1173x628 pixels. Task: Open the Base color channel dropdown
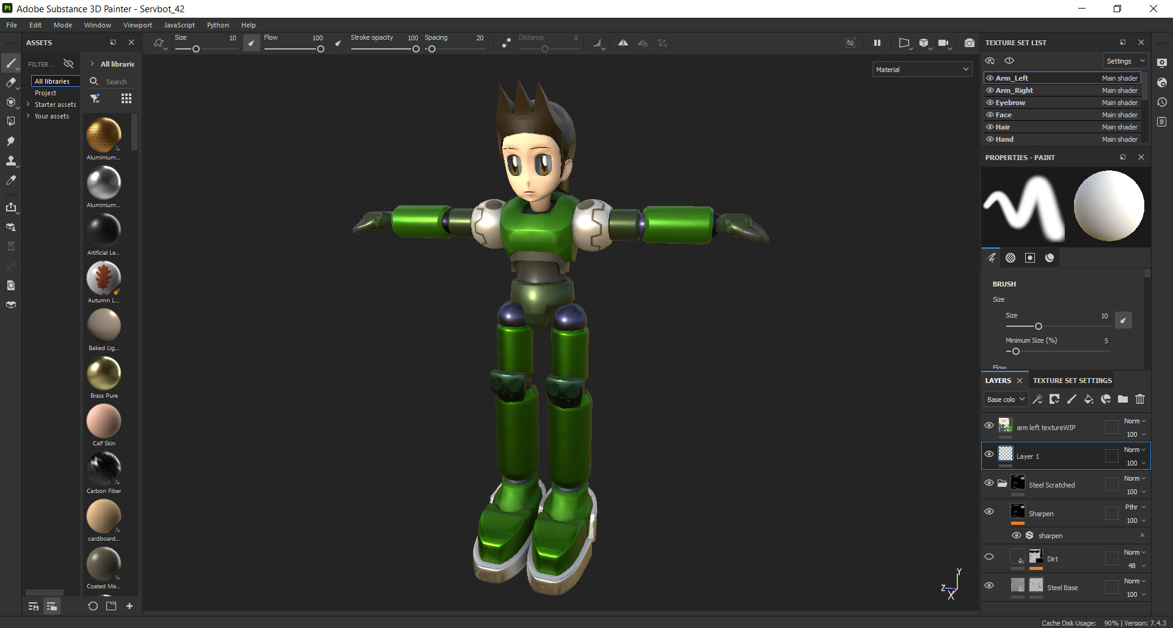point(1005,400)
